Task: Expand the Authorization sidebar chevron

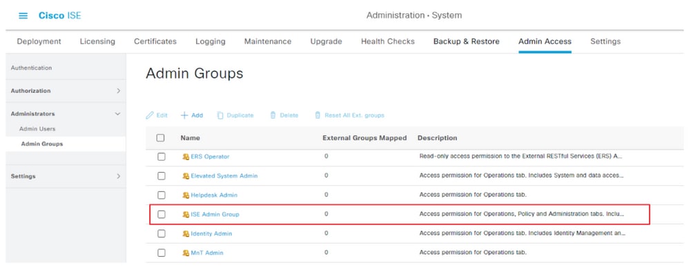Action: (118, 91)
